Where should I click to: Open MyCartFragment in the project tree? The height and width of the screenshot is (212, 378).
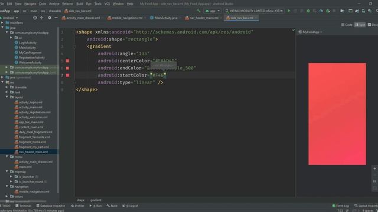[30, 52]
